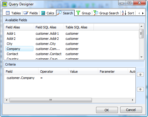Move criterion up with the up-arrow button

140,75
